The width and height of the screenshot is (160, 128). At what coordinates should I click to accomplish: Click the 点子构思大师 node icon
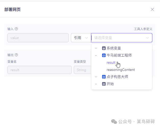tap(104, 77)
